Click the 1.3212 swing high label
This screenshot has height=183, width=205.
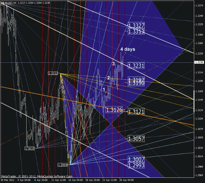[53, 73]
